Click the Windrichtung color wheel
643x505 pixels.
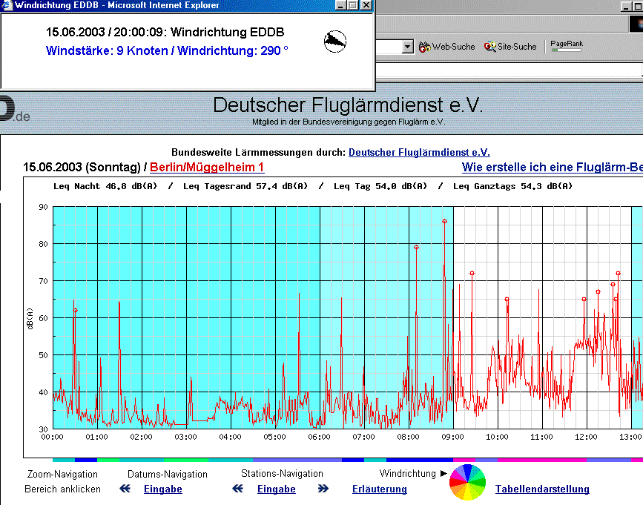(467, 482)
